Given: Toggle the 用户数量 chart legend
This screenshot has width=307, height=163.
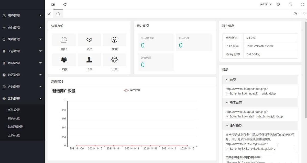Looking at the screenshot, I should coord(132,90).
